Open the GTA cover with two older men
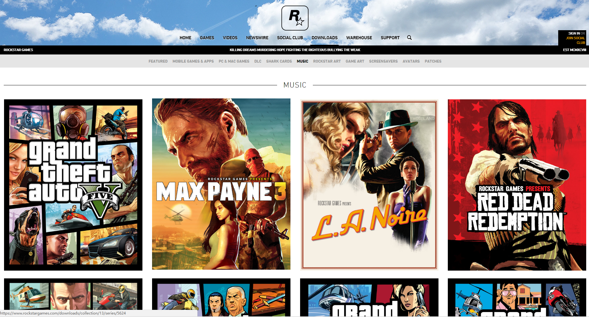The width and height of the screenshot is (589, 317). tap(221, 297)
